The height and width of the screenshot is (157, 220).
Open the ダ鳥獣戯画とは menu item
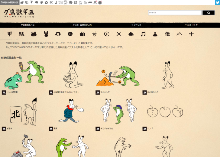point(27,25)
